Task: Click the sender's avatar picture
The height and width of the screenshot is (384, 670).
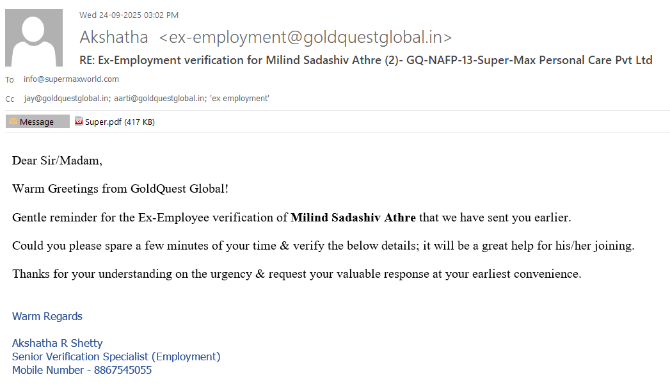Action: click(34, 38)
